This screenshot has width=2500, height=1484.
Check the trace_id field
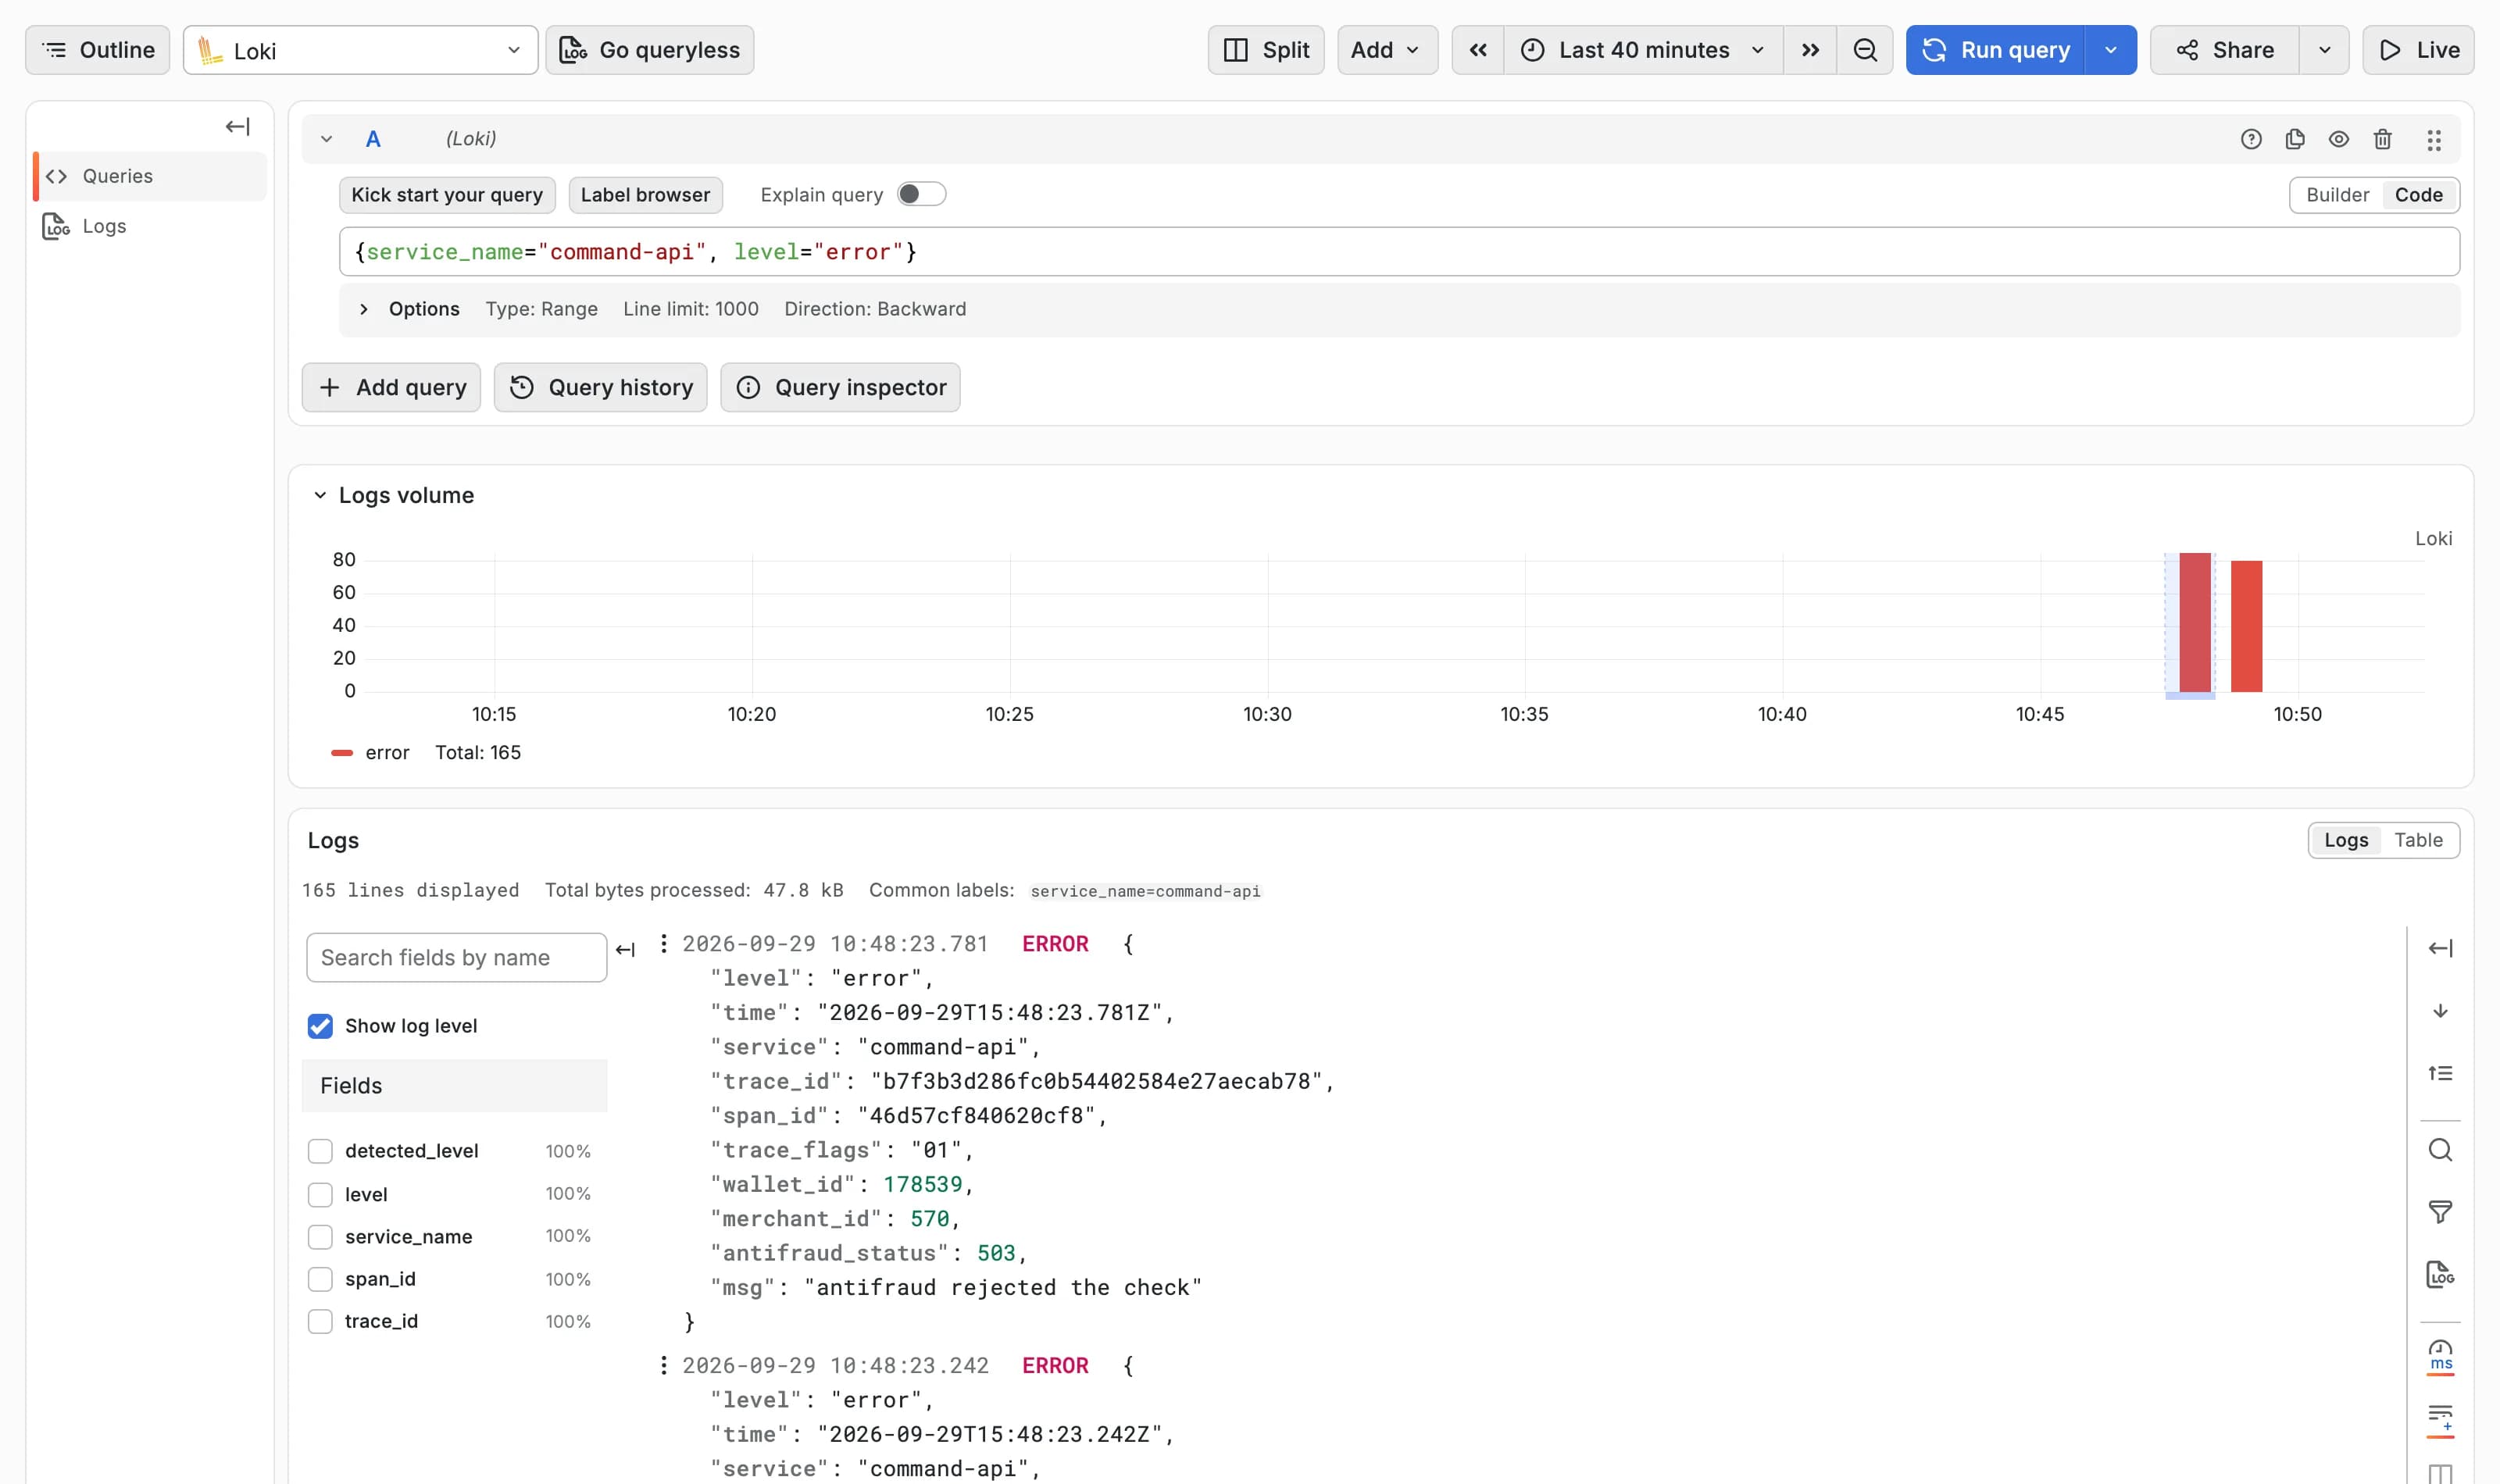(320, 1321)
